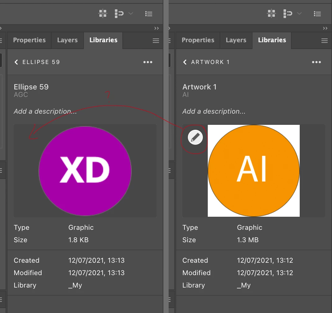The height and width of the screenshot is (313, 332).
Task: Click the 1.3 MB size value
Action: tap(248, 240)
